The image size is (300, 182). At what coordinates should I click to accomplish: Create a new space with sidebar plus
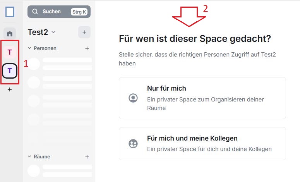[10, 89]
